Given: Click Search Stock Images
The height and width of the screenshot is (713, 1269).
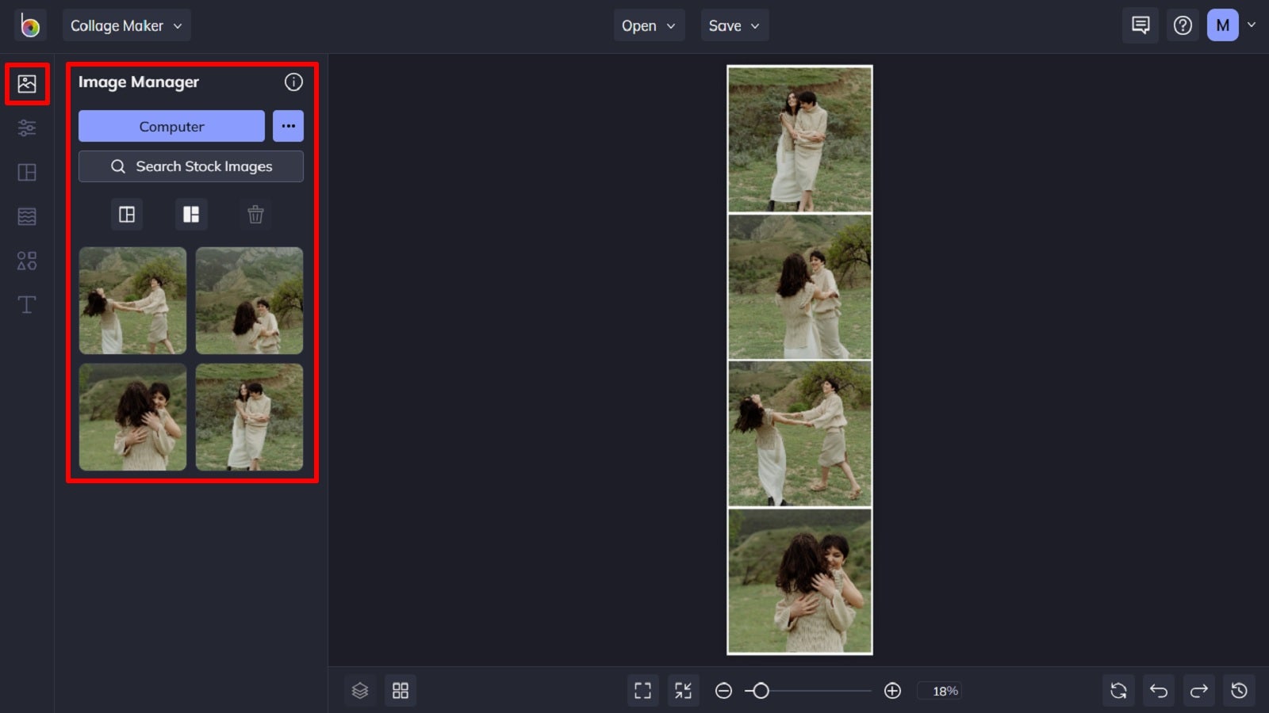Looking at the screenshot, I should click(190, 166).
